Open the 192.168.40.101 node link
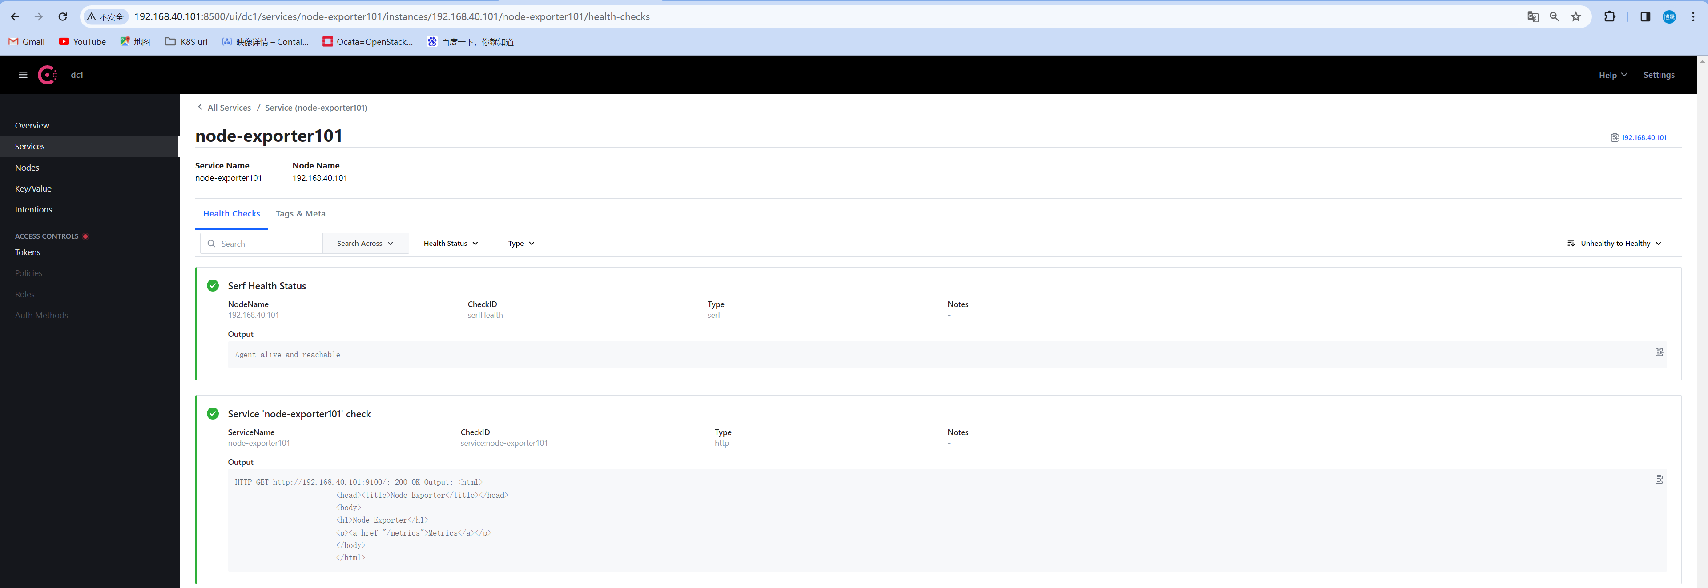Viewport: 1708px width, 588px height. point(1644,137)
